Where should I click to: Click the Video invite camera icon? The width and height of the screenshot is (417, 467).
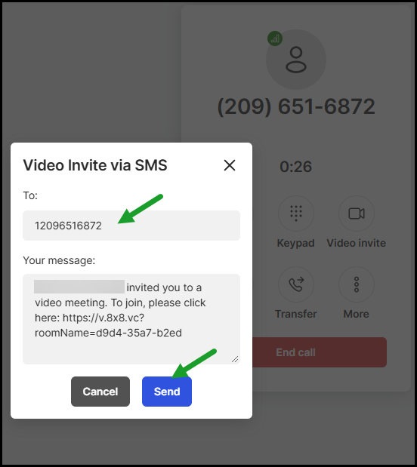click(357, 214)
